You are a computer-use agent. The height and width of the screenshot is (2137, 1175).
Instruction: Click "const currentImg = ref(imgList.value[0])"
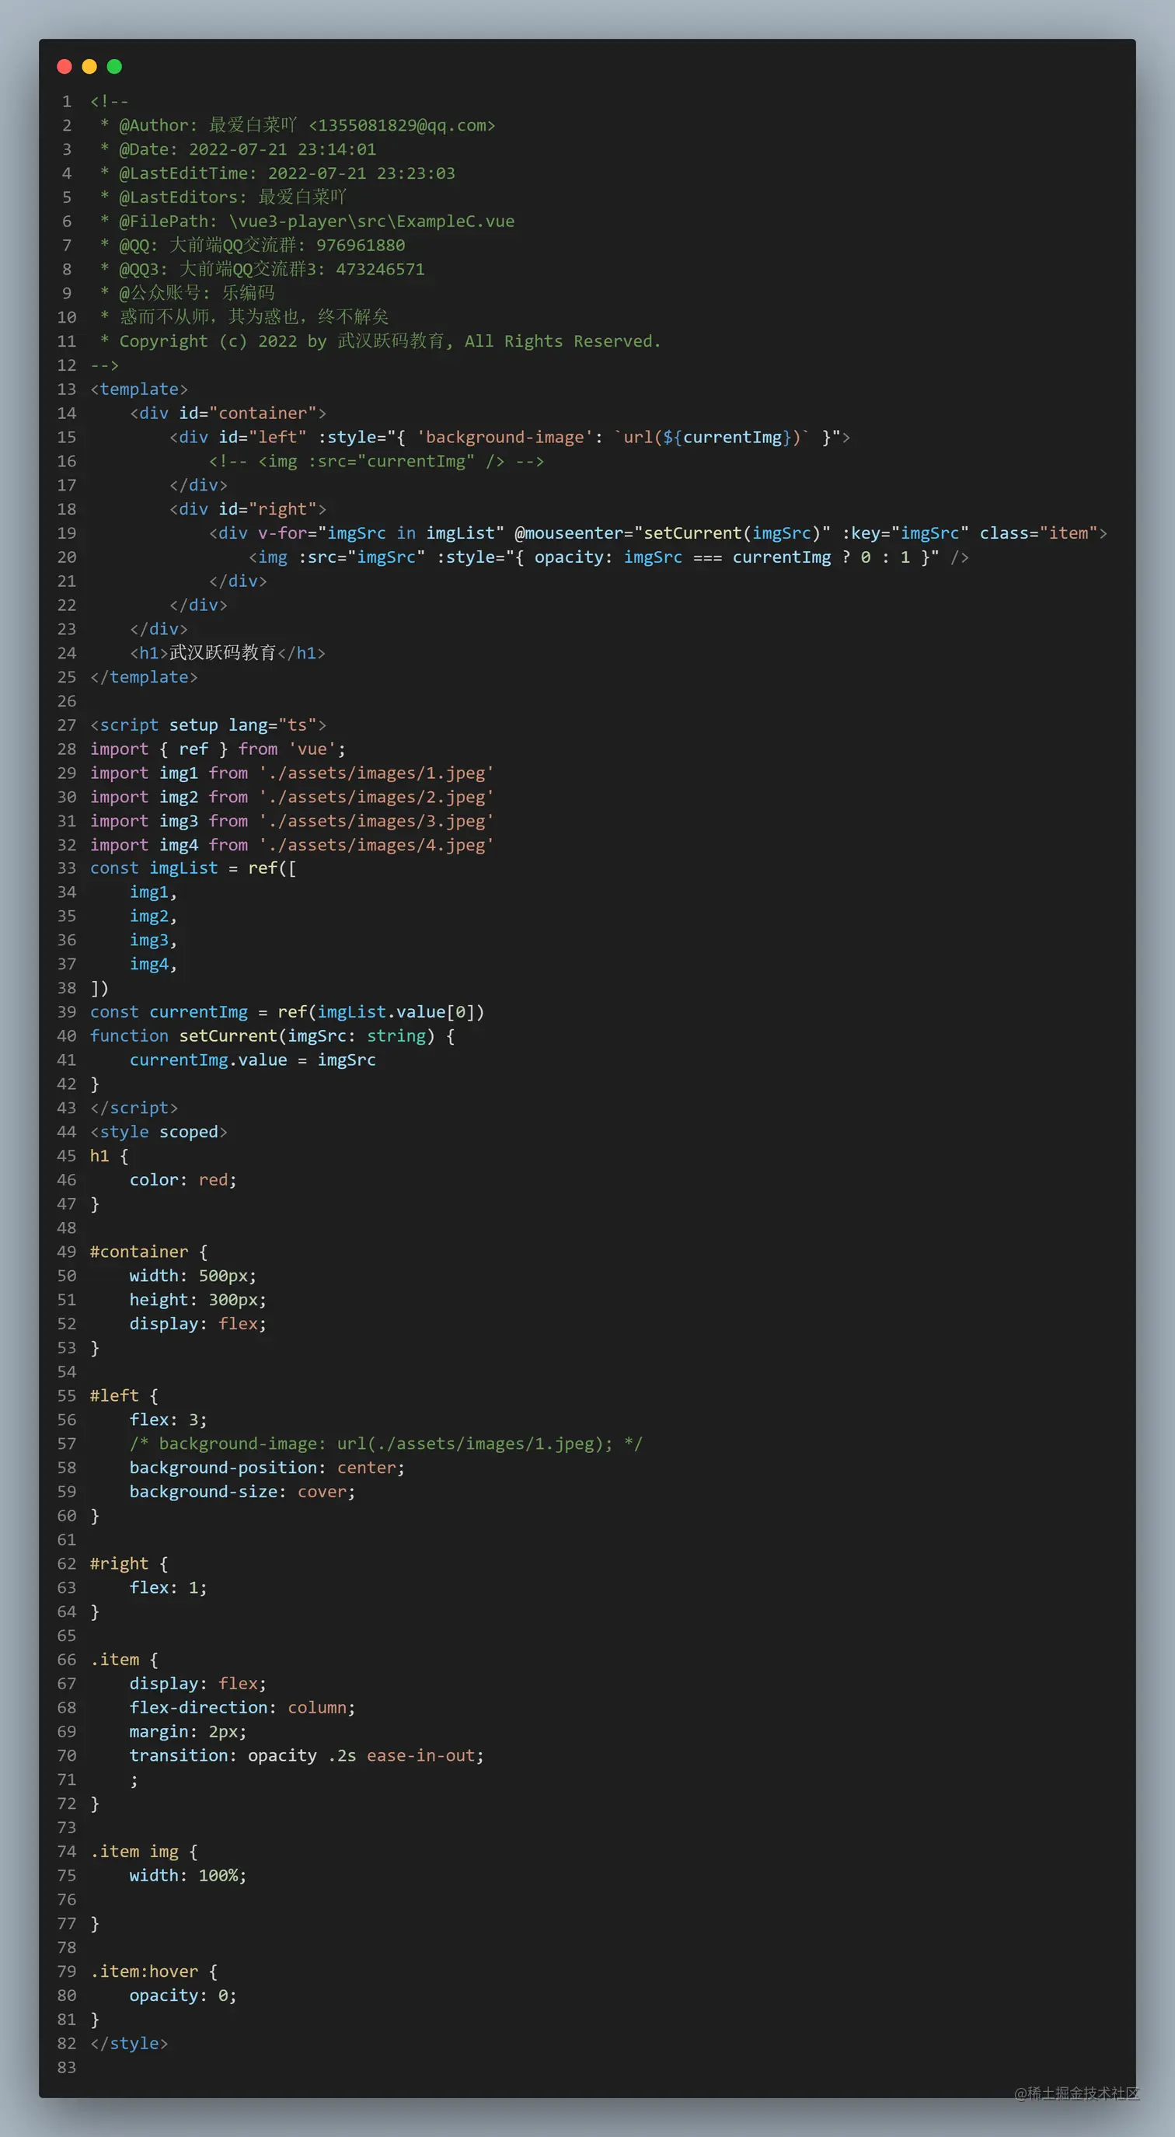coord(287,1012)
